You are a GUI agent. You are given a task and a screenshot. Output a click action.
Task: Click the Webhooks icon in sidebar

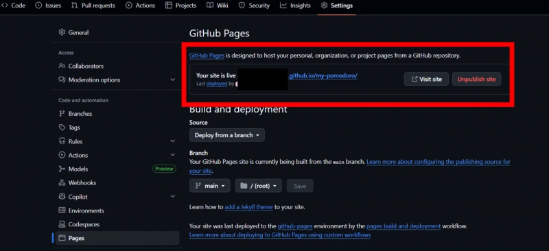tap(62, 182)
